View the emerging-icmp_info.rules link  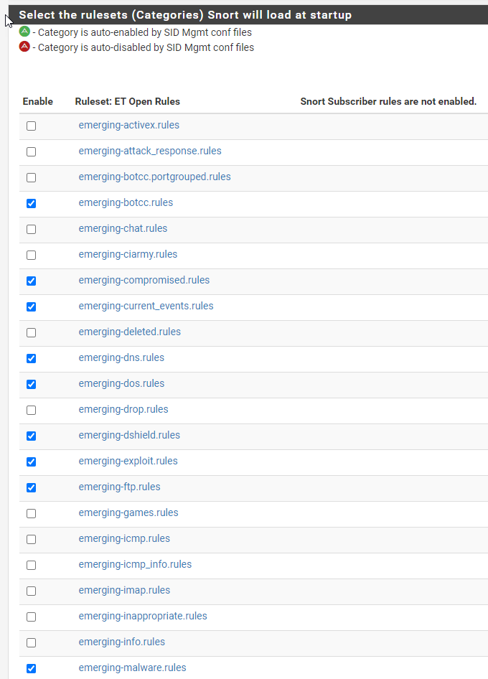coord(135,565)
